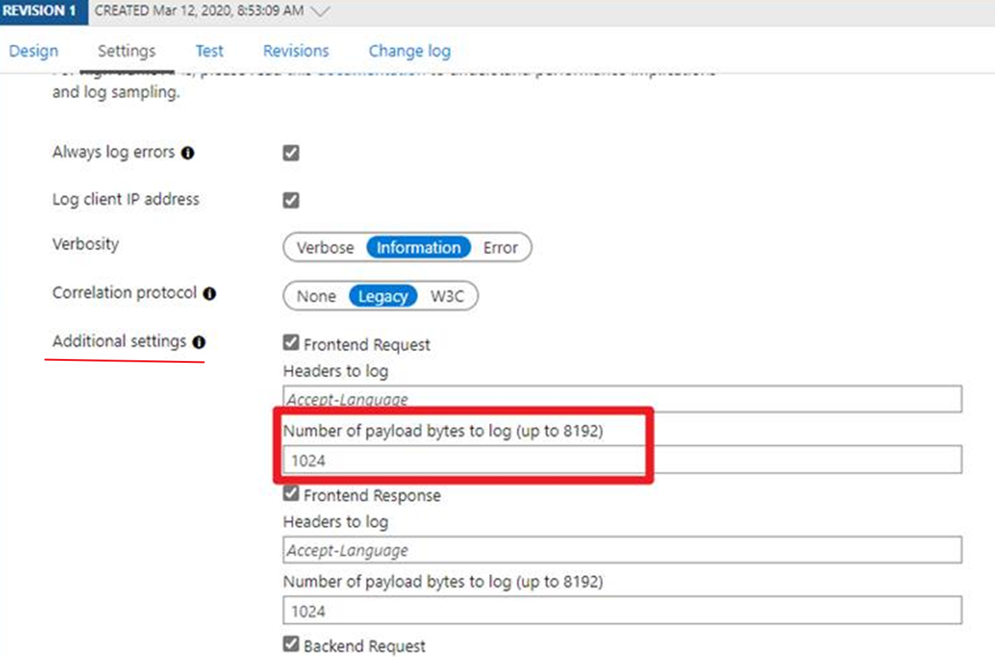
Task: Click info icon beside Correlation protocol
Action: pyautogui.click(x=210, y=293)
